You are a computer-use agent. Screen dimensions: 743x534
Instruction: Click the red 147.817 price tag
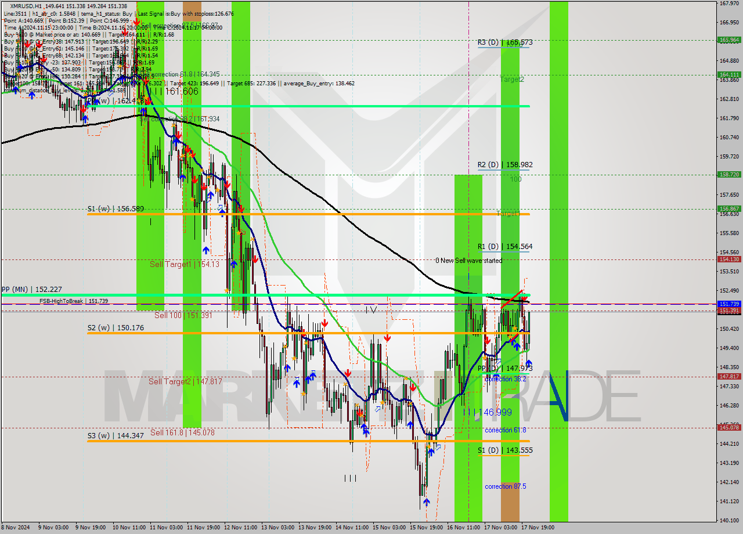pyautogui.click(x=729, y=376)
